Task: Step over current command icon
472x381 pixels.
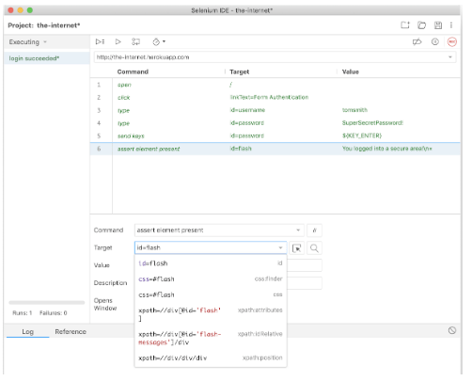Action: click(x=135, y=41)
